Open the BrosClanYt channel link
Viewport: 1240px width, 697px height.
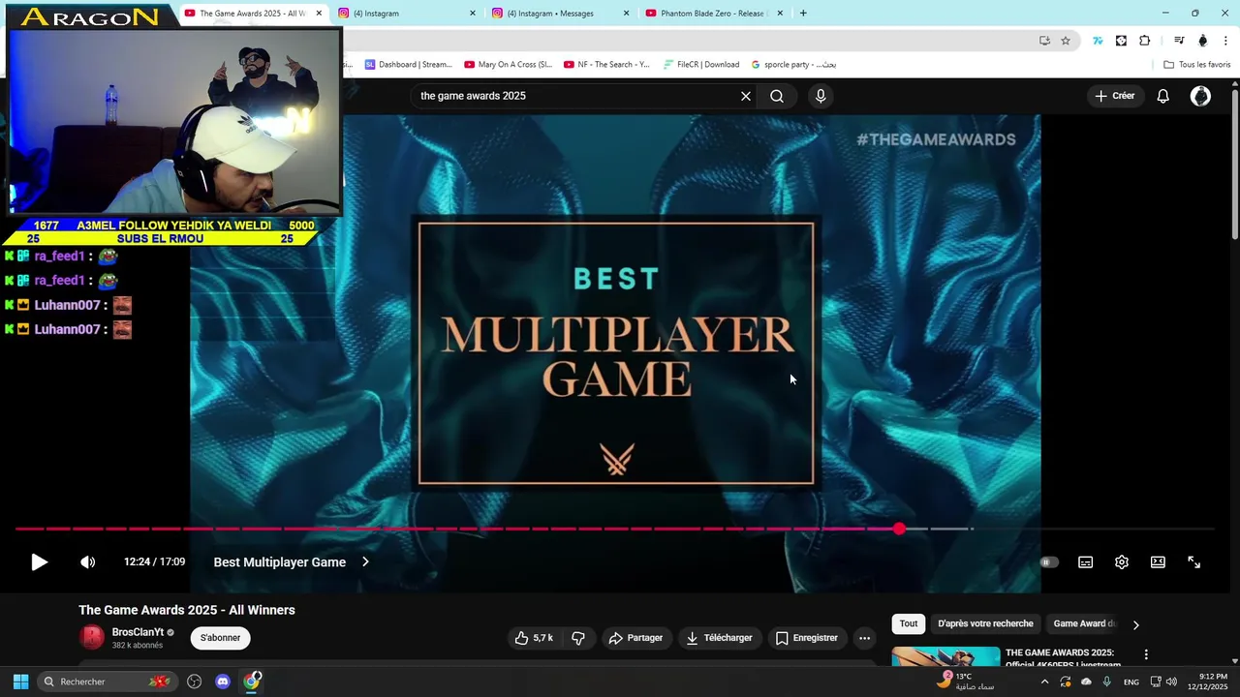click(138, 632)
